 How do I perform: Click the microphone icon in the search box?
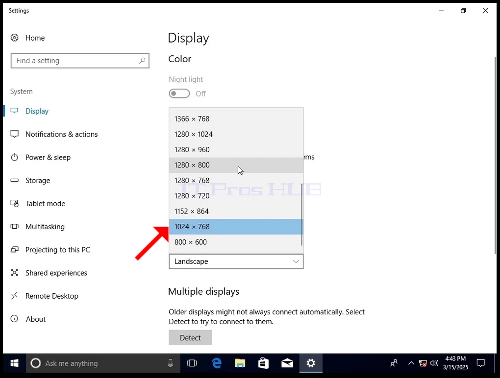pos(171,363)
